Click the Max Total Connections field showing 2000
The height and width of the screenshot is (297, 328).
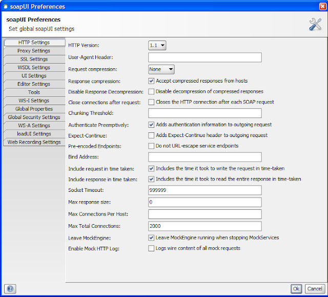click(205, 226)
